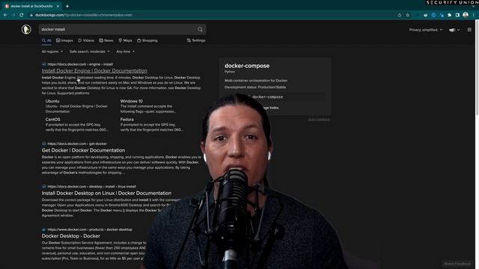Expand the Safe search: moderate dropdown

[x=89, y=52]
